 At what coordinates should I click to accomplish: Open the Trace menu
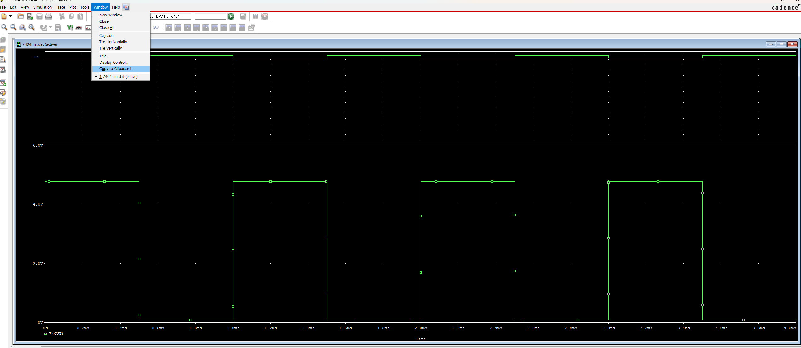60,7
